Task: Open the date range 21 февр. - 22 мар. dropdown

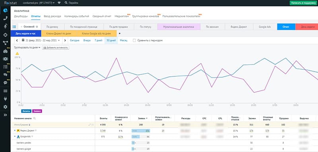Action: tap(41, 40)
